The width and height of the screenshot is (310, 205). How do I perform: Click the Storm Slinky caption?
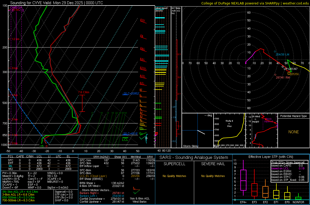pyautogui.click(x=190, y=146)
